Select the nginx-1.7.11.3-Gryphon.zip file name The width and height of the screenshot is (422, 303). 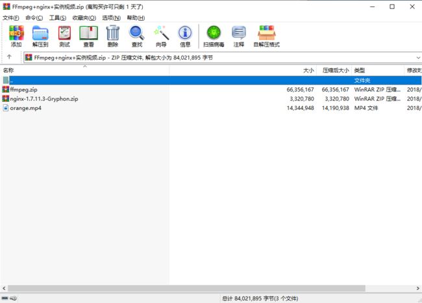[x=44, y=99]
